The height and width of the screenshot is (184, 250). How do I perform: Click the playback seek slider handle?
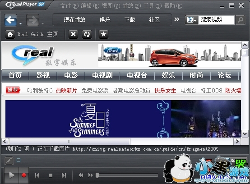click(x=97, y=175)
